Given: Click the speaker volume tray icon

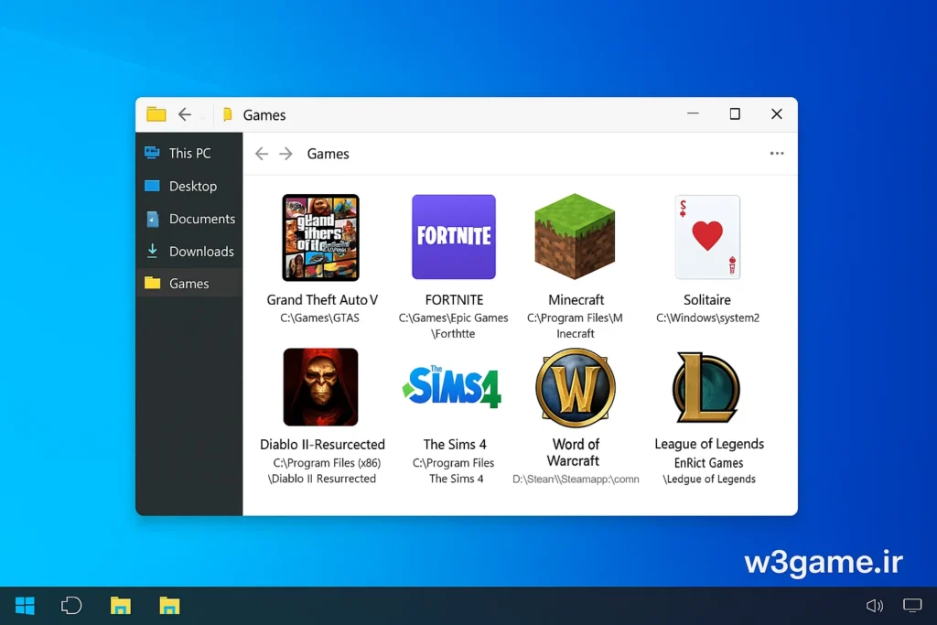Looking at the screenshot, I should [x=874, y=606].
